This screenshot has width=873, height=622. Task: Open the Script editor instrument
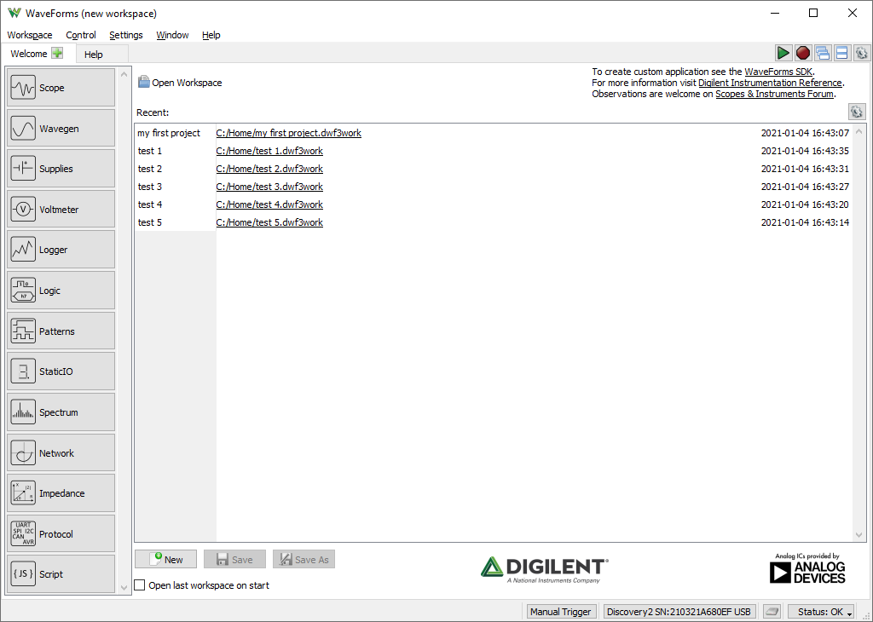61,574
